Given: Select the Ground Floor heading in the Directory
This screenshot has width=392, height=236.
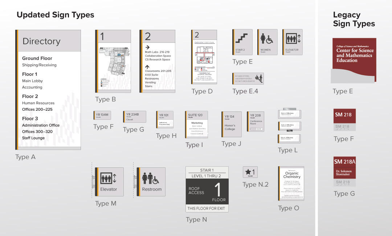Looking at the screenshot, I should pos(37,58).
